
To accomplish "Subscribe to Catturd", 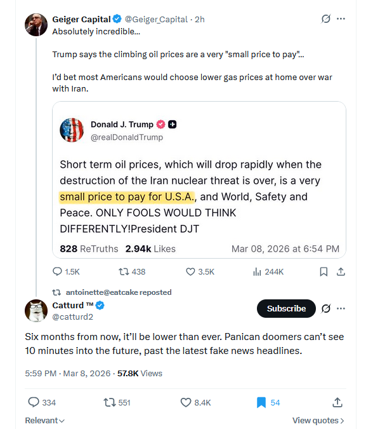I will [x=286, y=308].
